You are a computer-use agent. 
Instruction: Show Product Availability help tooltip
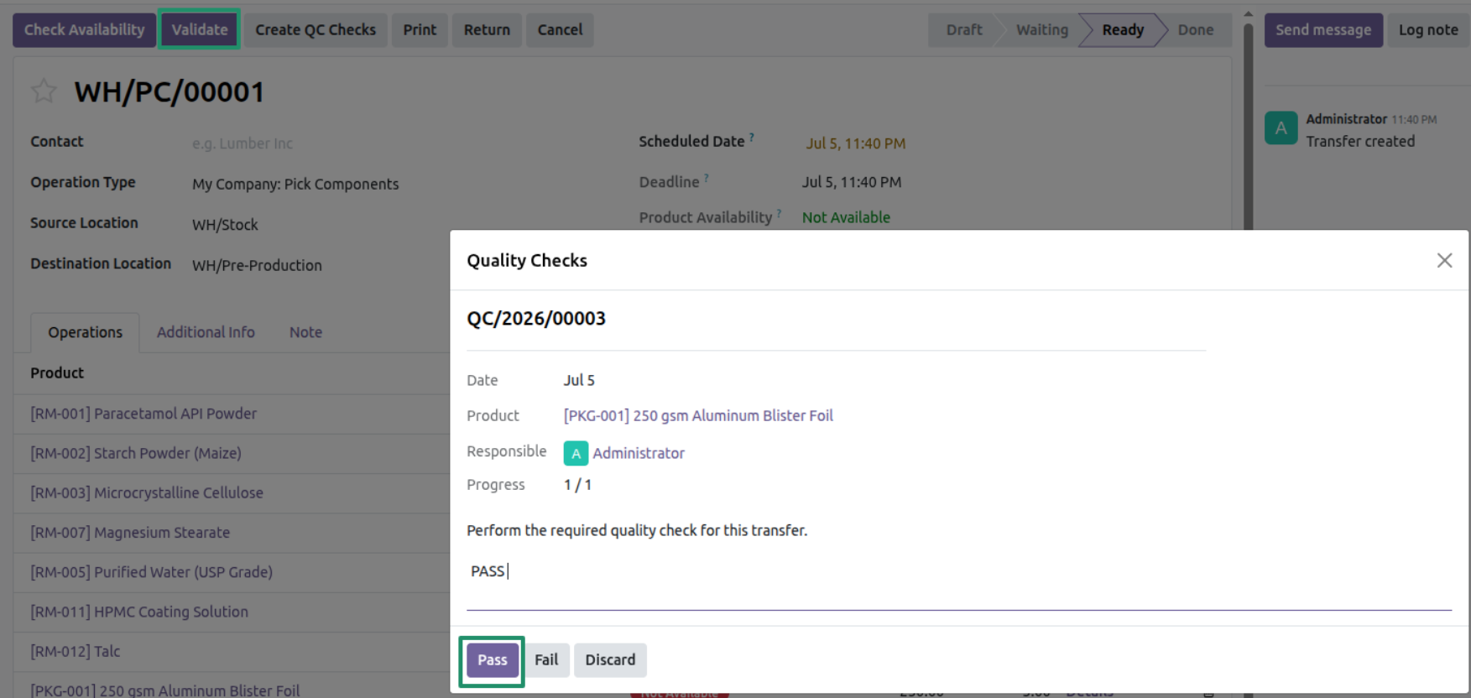780,213
